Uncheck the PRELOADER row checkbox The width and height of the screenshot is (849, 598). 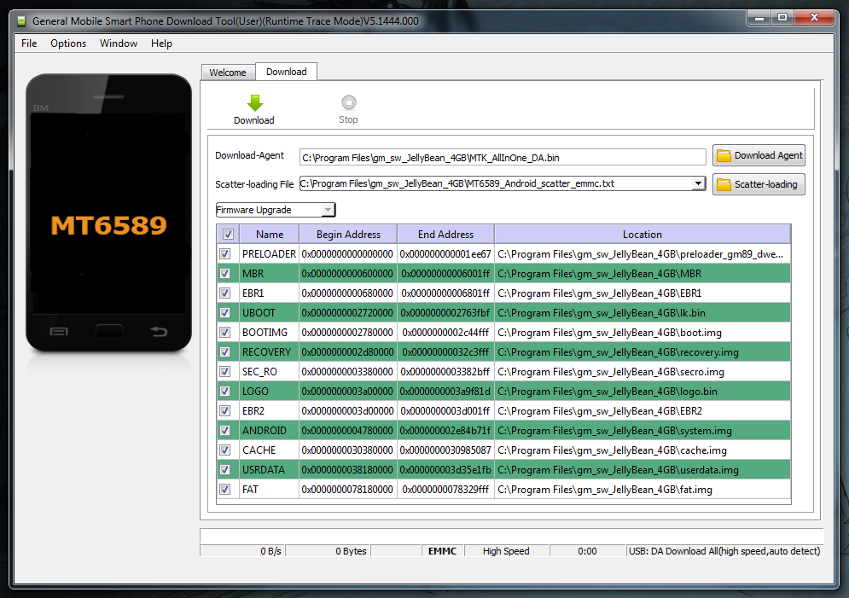224,254
